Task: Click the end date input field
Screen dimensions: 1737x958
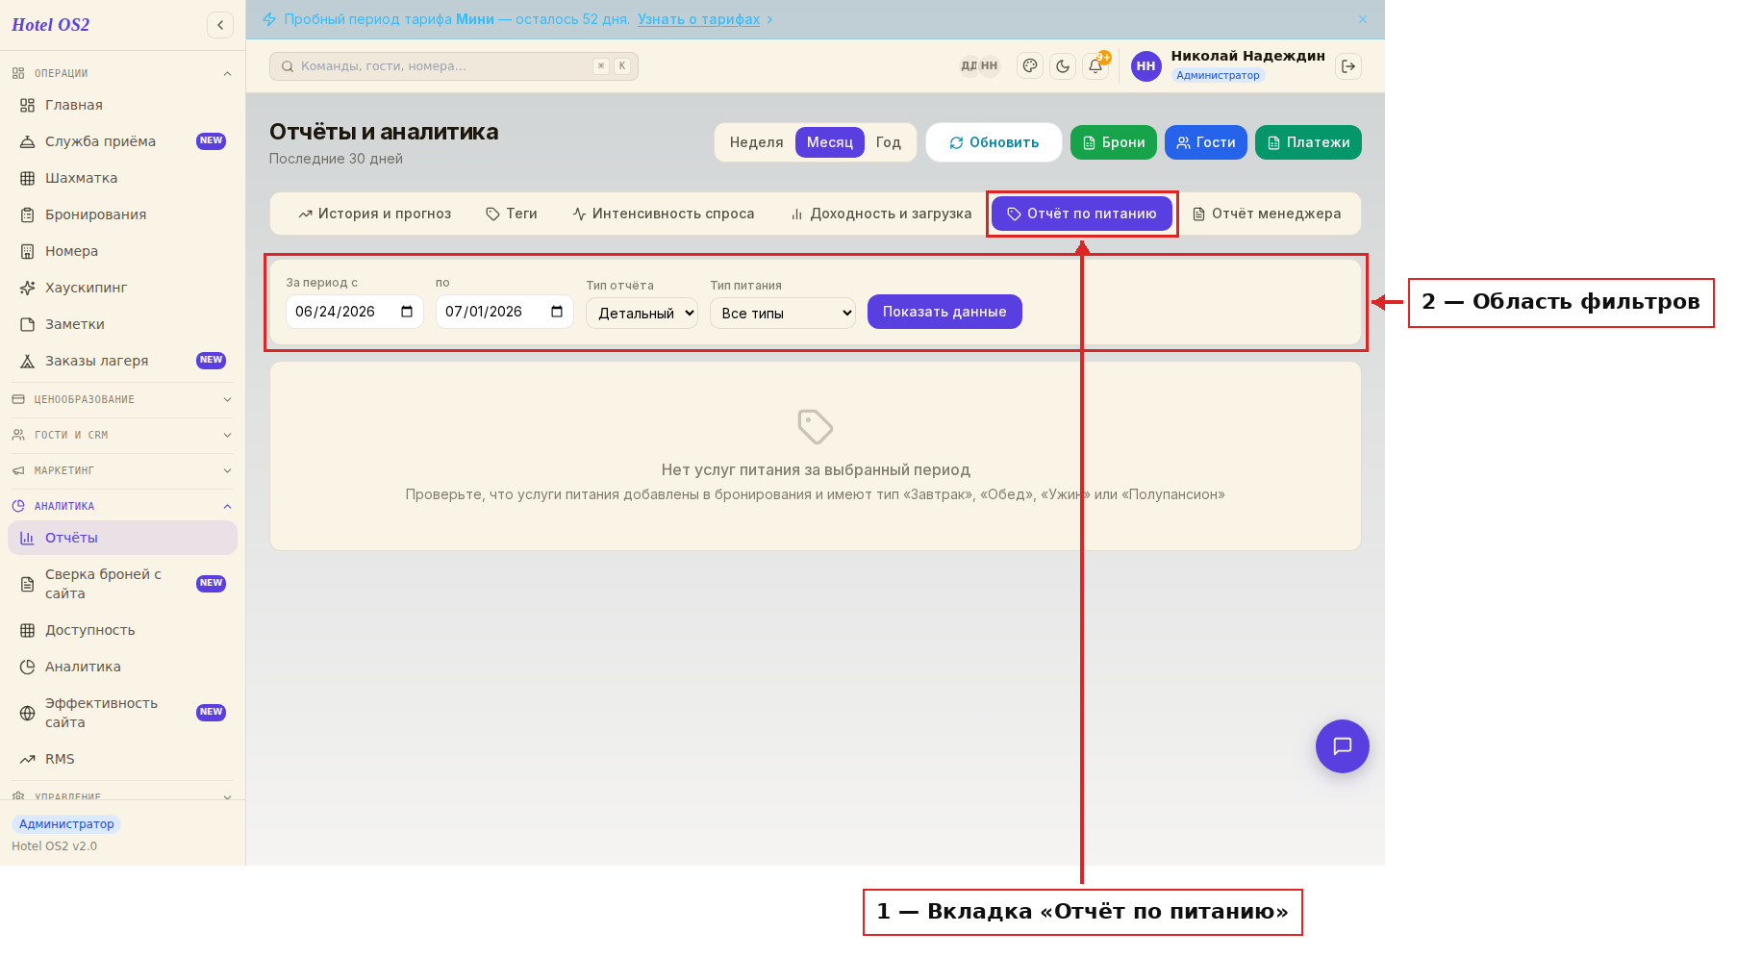Action: (505, 312)
